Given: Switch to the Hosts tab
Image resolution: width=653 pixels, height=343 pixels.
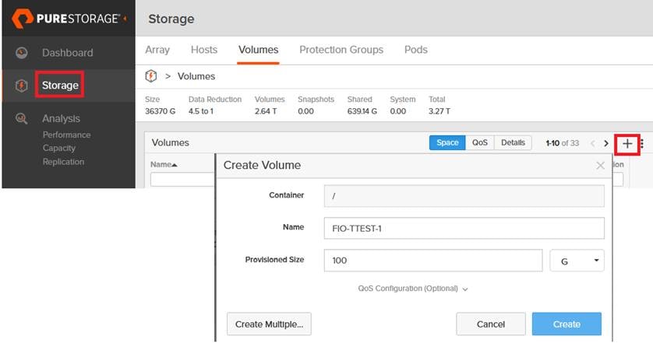Looking at the screenshot, I should coord(204,50).
